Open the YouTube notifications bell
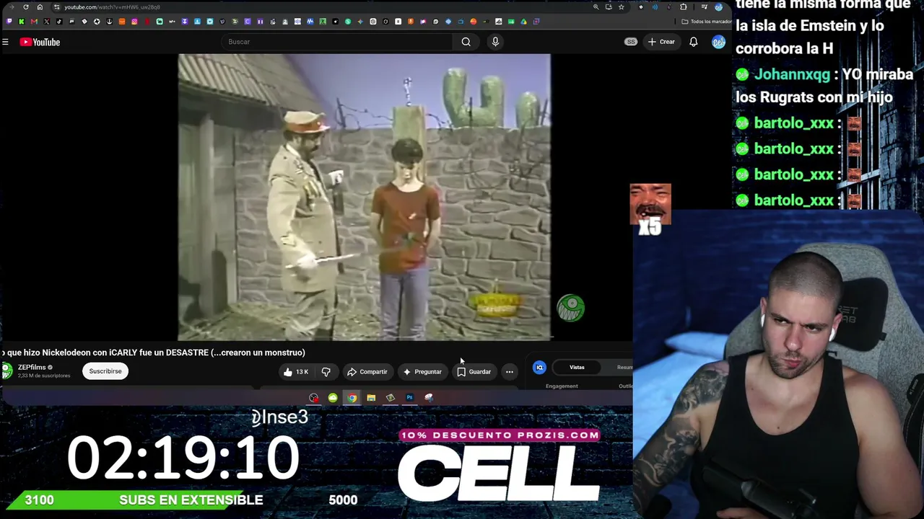This screenshot has width=924, height=519. pyautogui.click(x=694, y=42)
